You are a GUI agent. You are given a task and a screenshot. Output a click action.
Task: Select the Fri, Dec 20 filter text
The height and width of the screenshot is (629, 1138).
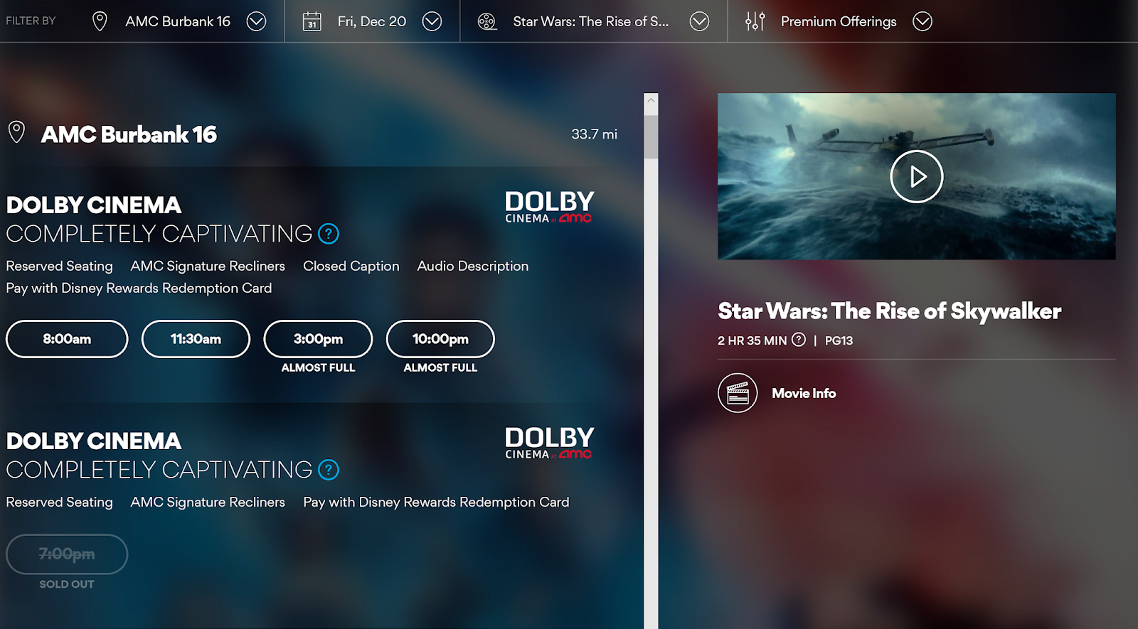(372, 21)
